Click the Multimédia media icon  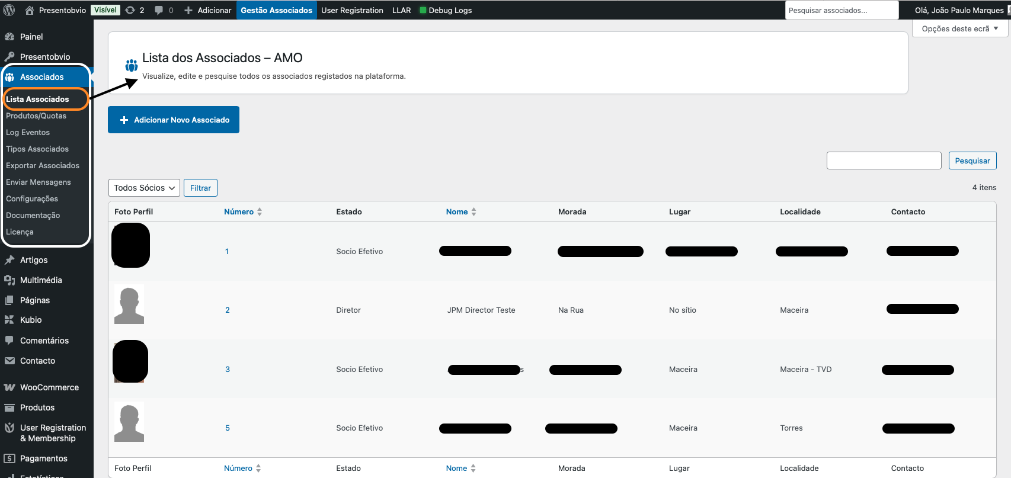pyautogui.click(x=9, y=280)
